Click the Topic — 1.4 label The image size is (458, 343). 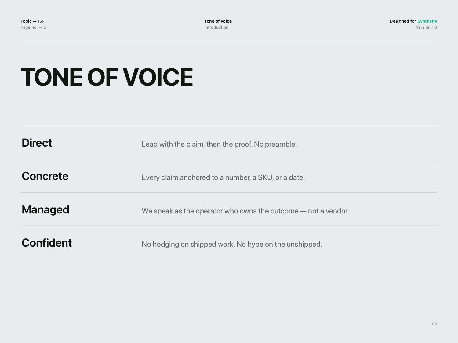coord(32,21)
